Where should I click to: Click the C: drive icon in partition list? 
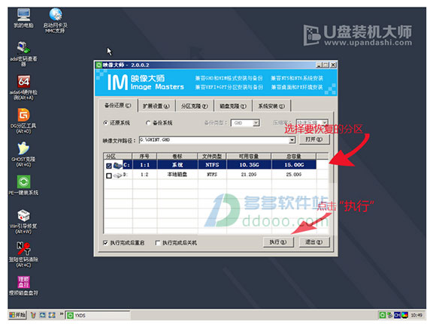click(117, 165)
